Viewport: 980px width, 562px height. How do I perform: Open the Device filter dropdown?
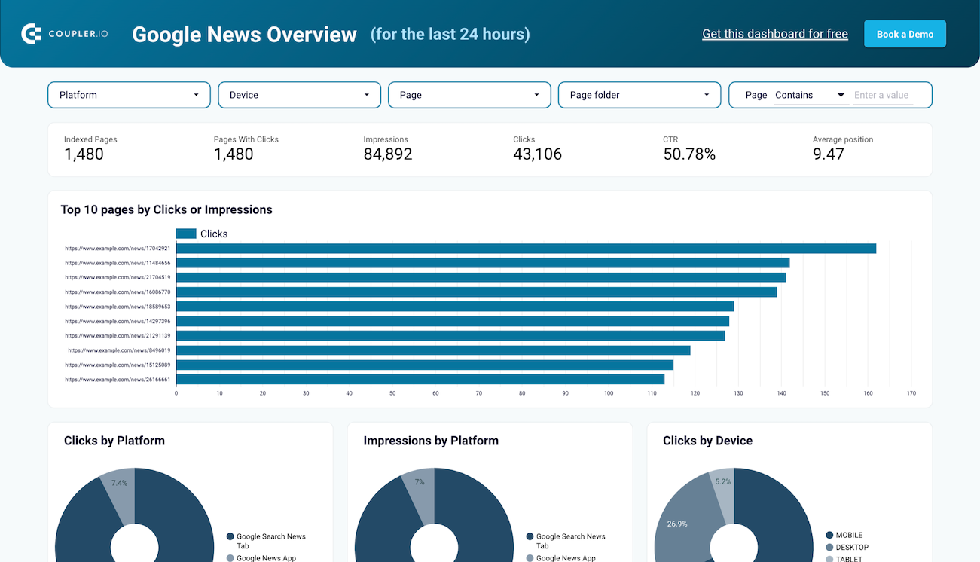[299, 95]
